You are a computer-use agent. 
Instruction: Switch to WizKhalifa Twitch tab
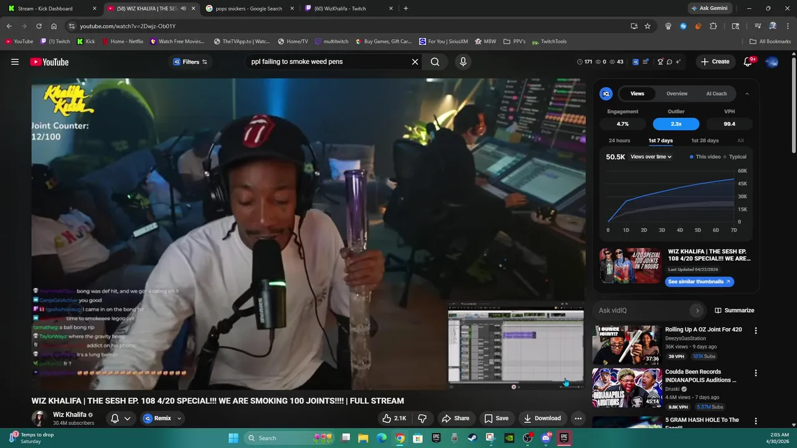click(347, 9)
